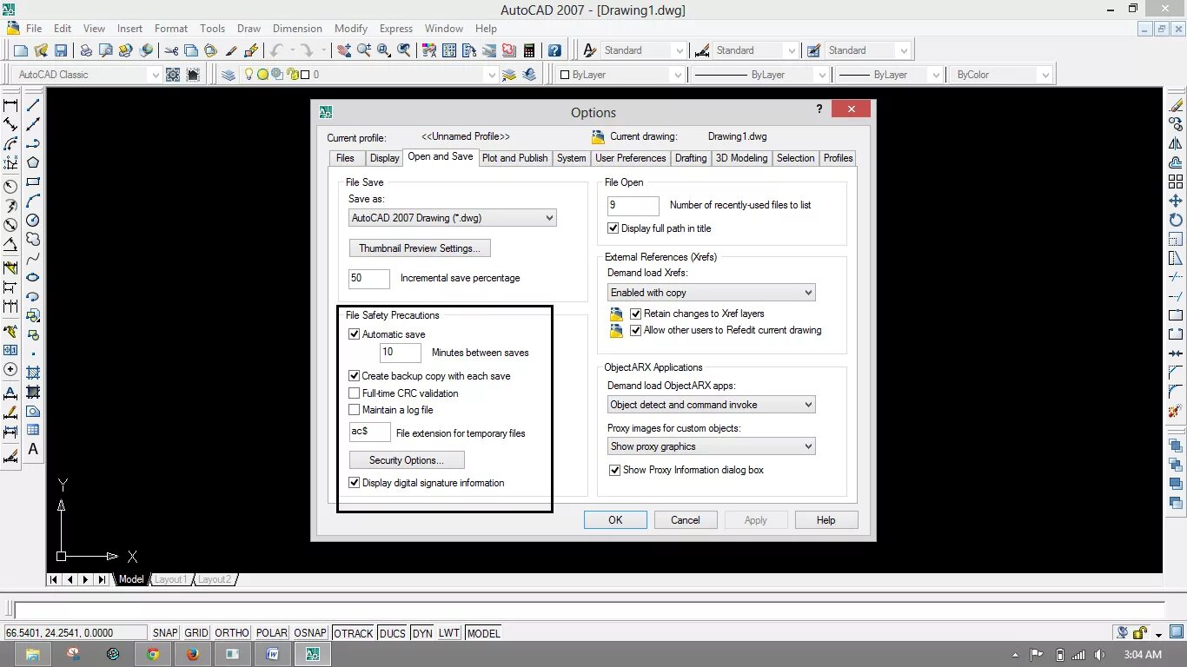The image size is (1187, 667).
Task: Open Demand load ObjectARX apps dropdown
Action: (x=711, y=405)
